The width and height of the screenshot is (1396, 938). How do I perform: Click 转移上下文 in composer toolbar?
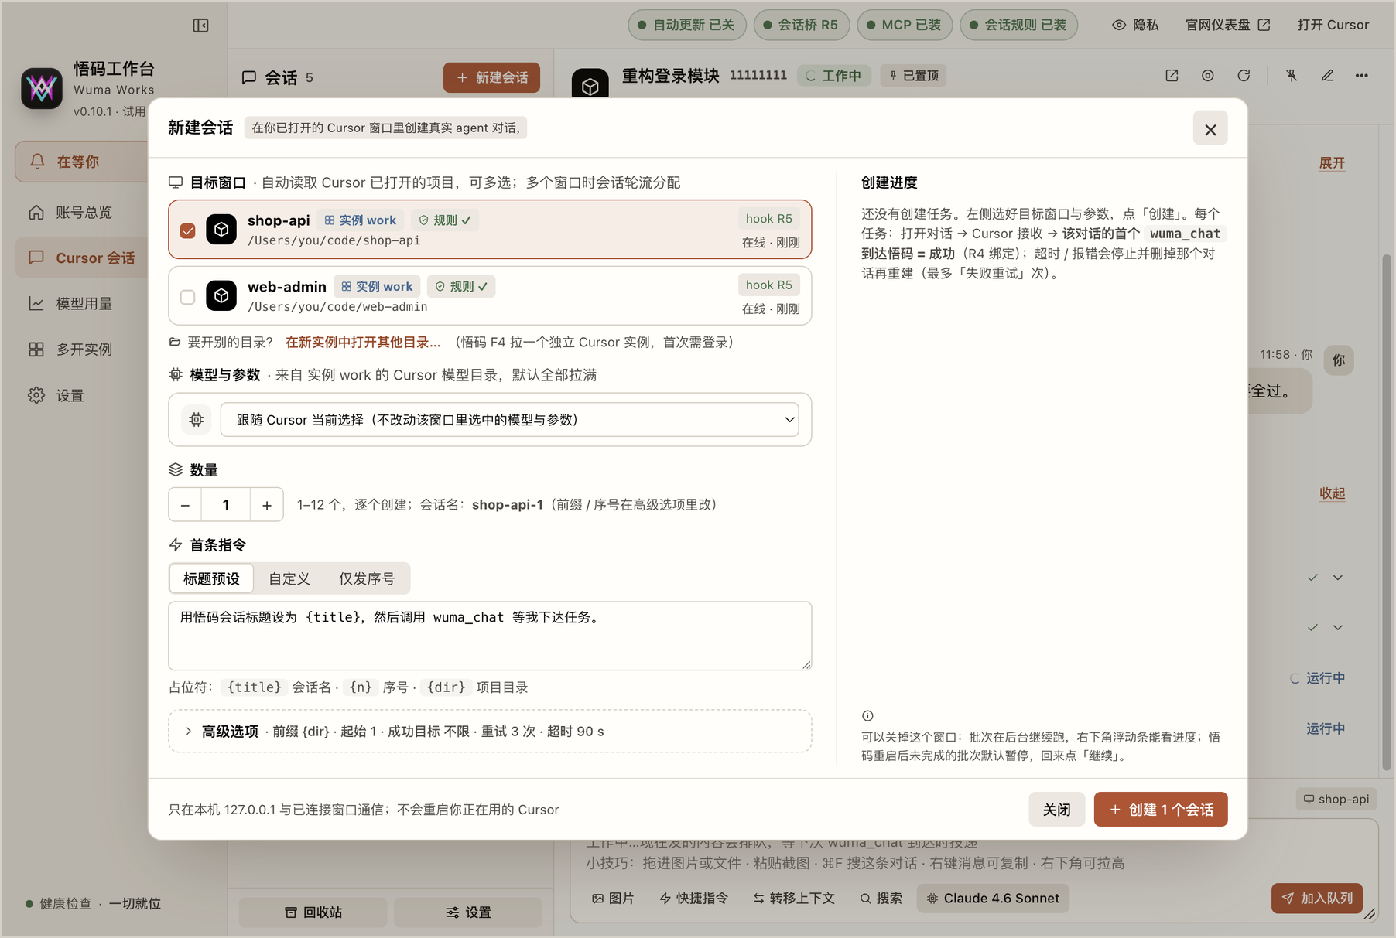tap(794, 898)
